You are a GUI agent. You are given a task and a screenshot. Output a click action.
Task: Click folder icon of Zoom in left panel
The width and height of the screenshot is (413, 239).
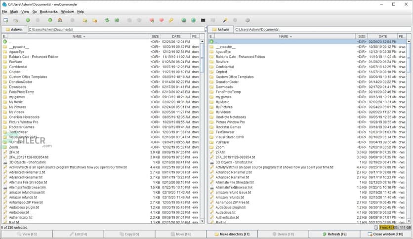tap(5, 147)
